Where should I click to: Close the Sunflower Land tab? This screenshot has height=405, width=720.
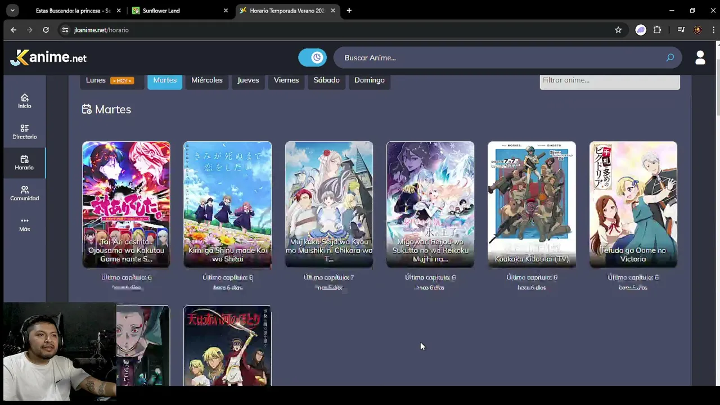tap(226, 11)
